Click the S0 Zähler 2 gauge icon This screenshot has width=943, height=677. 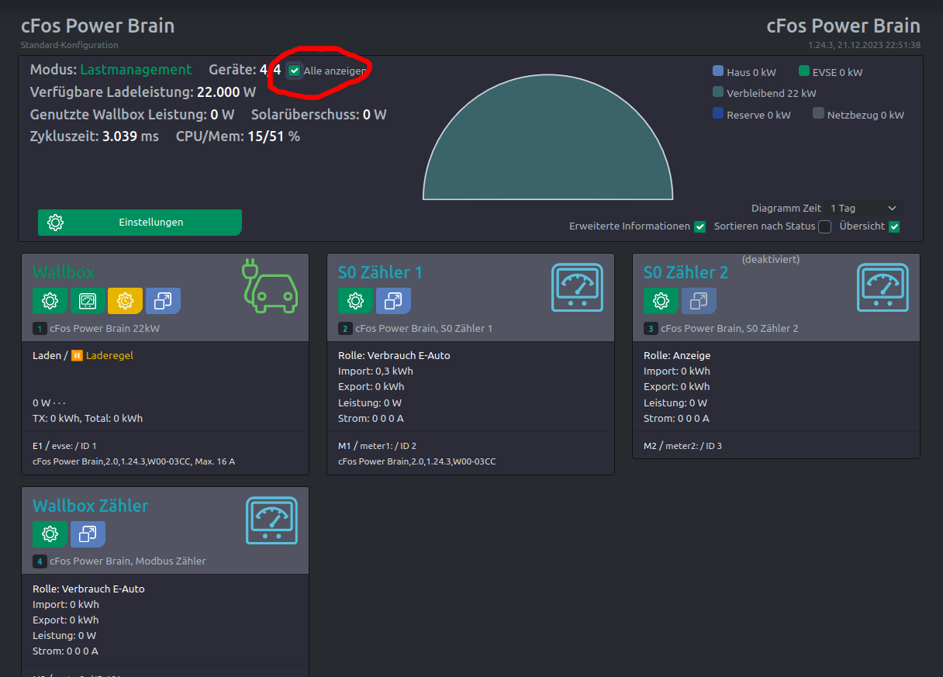[x=883, y=287]
